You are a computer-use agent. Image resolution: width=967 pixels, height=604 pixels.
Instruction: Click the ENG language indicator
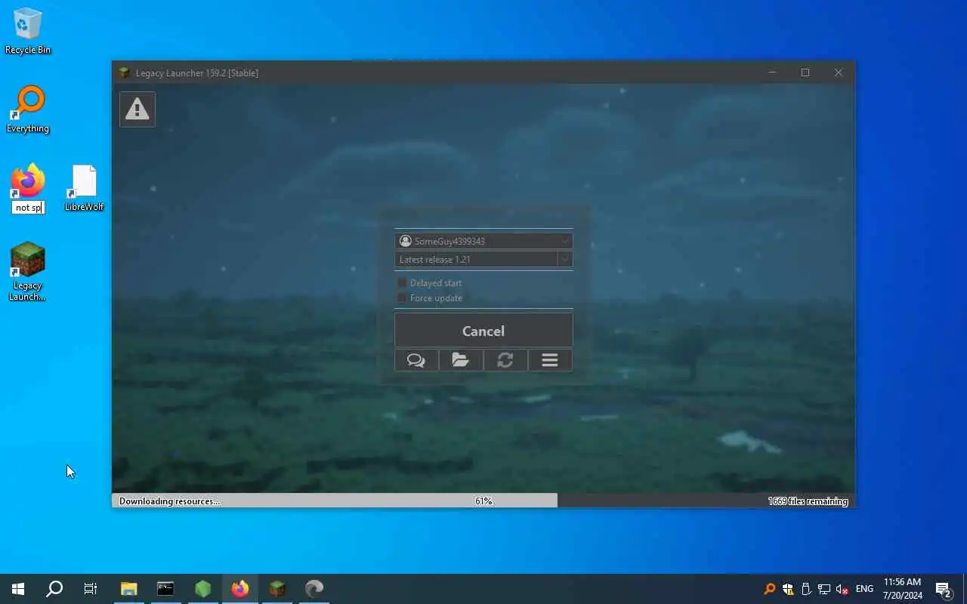coord(864,589)
